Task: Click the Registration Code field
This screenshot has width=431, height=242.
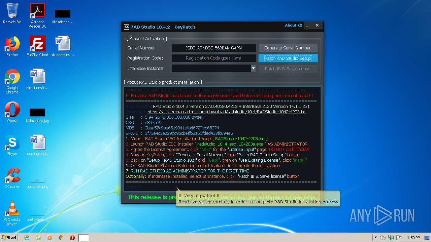Action: [x=214, y=58]
